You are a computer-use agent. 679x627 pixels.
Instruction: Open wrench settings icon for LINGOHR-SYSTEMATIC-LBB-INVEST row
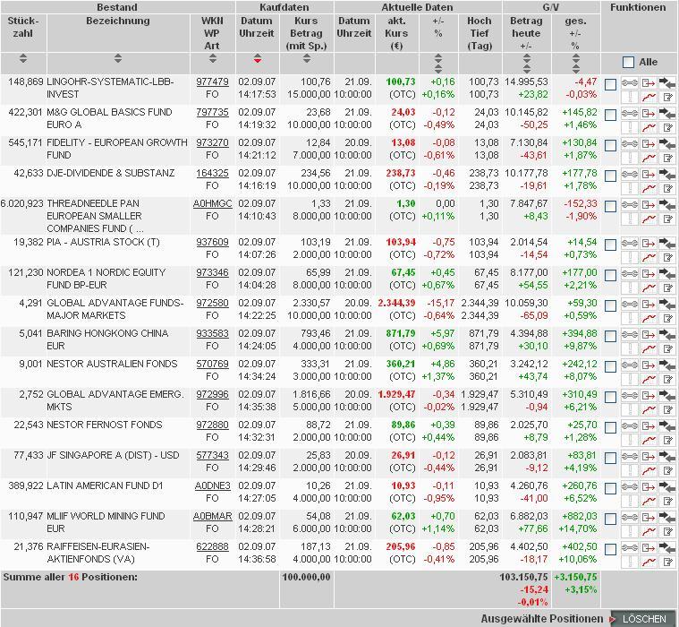630,82
